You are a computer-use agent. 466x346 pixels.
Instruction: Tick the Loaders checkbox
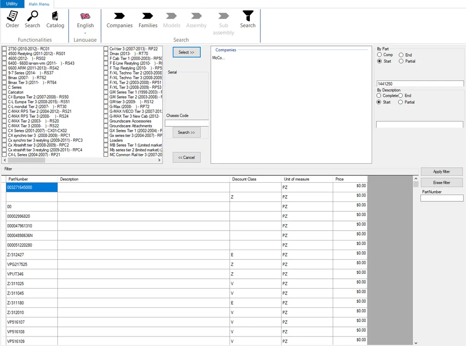tap(106, 140)
